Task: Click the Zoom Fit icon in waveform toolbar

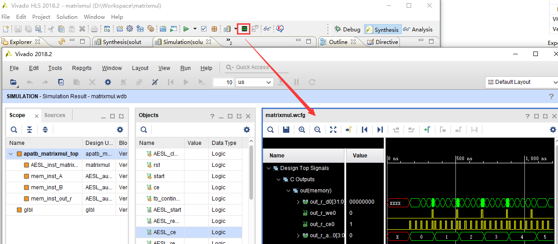Action: (333, 130)
